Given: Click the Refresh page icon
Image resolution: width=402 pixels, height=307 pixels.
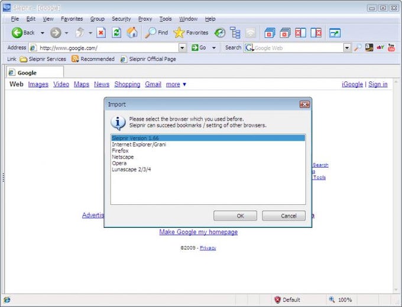Looking at the screenshot, I should pyautogui.click(x=116, y=33).
